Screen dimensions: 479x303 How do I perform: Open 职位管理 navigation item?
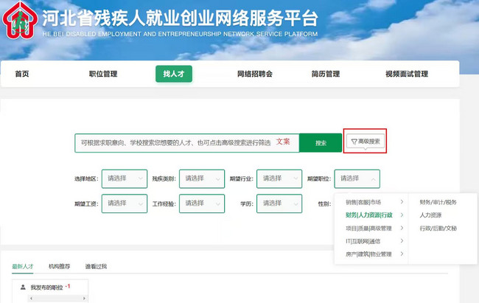coord(103,74)
